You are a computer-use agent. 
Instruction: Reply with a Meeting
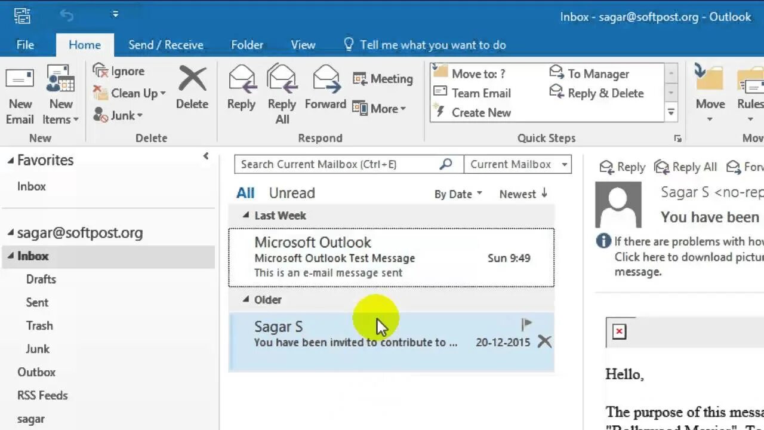click(383, 79)
